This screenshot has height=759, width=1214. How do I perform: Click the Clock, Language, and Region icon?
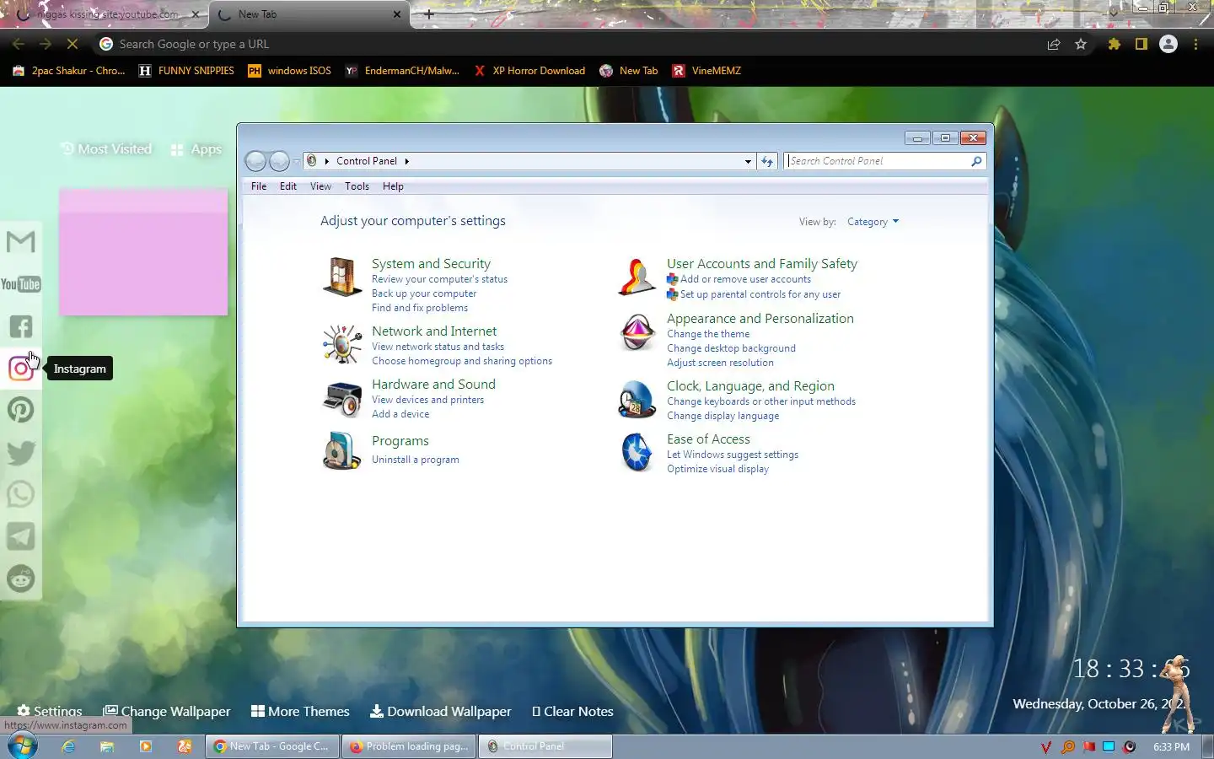click(x=637, y=399)
